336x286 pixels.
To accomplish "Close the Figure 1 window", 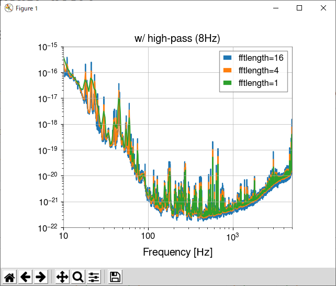I will click(323, 8).
